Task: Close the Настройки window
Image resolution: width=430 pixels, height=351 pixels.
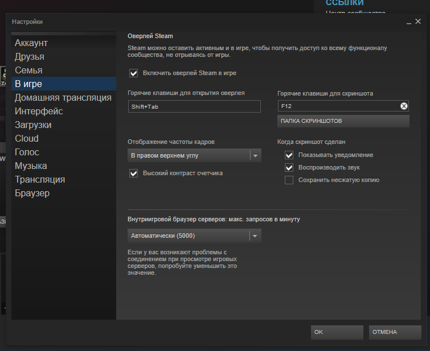Action: tap(418, 22)
